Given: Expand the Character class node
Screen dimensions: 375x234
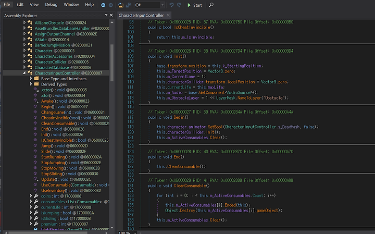Looking at the screenshot, I should coord(24,51).
